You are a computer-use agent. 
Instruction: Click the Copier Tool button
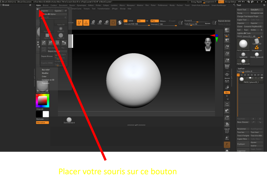(x=243, y=20)
